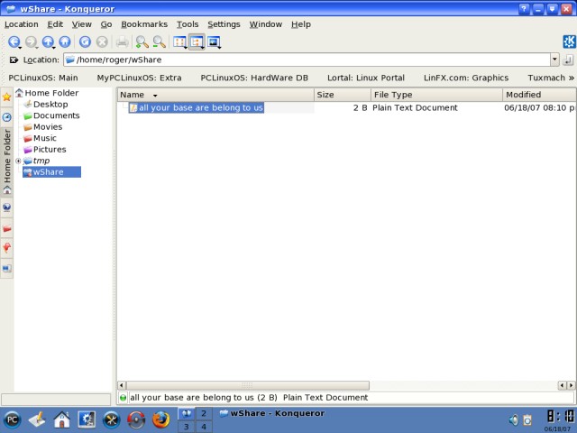
Task: Open LinFX.com: Graphics bookmark
Action: click(466, 78)
